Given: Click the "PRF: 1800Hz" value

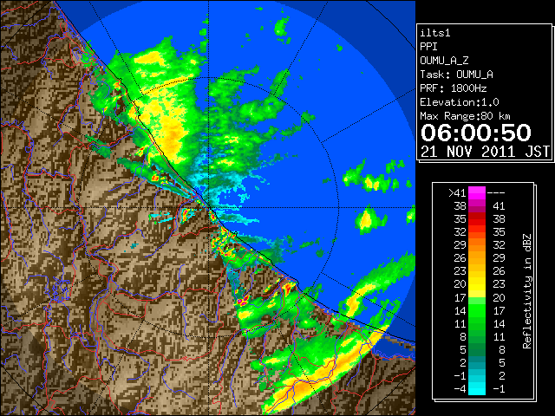Looking at the screenshot, I should click(x=453, y=88).
